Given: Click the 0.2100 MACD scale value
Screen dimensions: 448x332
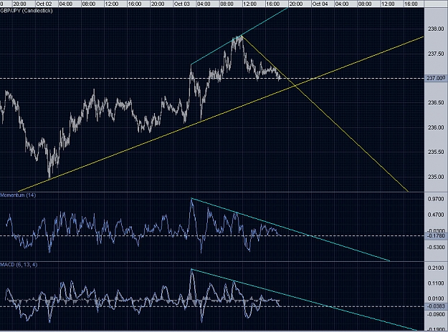Looking at the screenshot, I should pos(436,268).
